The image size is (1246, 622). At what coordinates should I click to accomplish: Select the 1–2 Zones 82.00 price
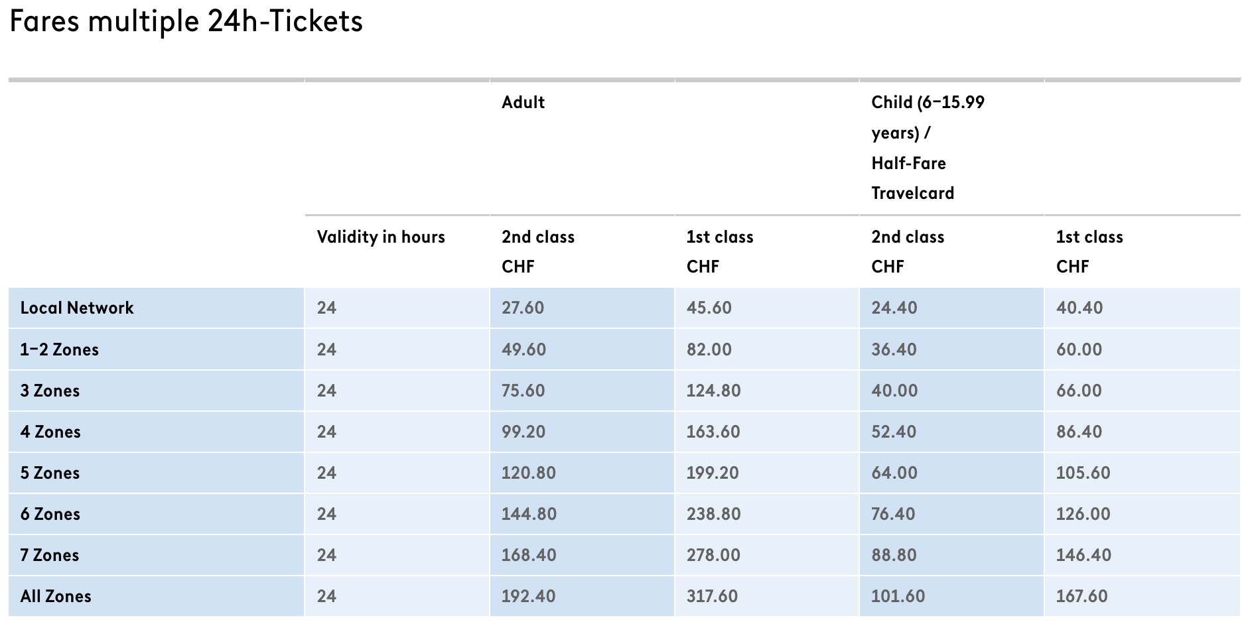pos(709,349)
